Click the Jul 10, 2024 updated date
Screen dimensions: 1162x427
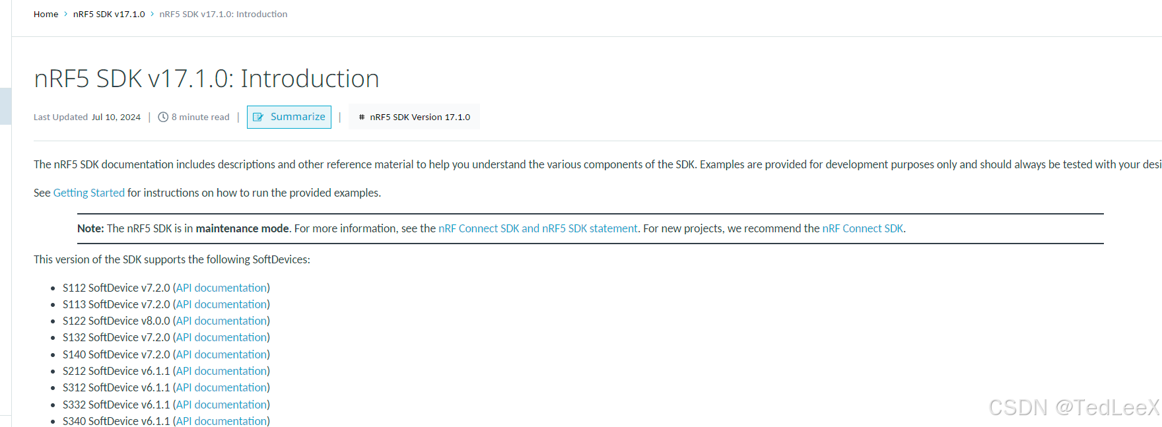click(x=116, y=117)
